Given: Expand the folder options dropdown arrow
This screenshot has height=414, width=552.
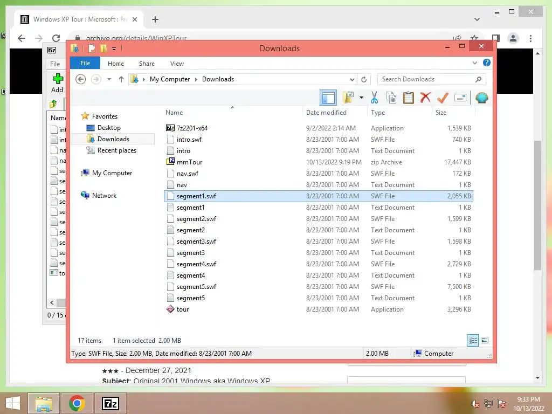Looking at the screenshot, I should (x=361, y=98).
